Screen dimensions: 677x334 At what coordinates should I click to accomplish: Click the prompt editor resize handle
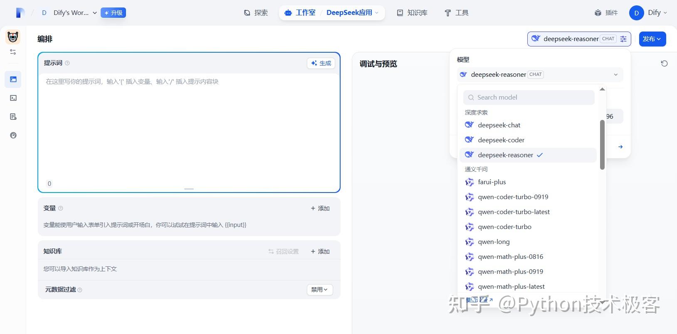pos(189,189)
